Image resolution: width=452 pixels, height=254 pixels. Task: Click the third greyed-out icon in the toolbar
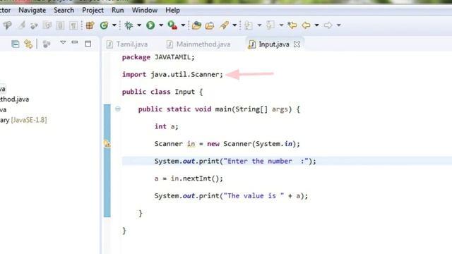click(x=34, y=26)
